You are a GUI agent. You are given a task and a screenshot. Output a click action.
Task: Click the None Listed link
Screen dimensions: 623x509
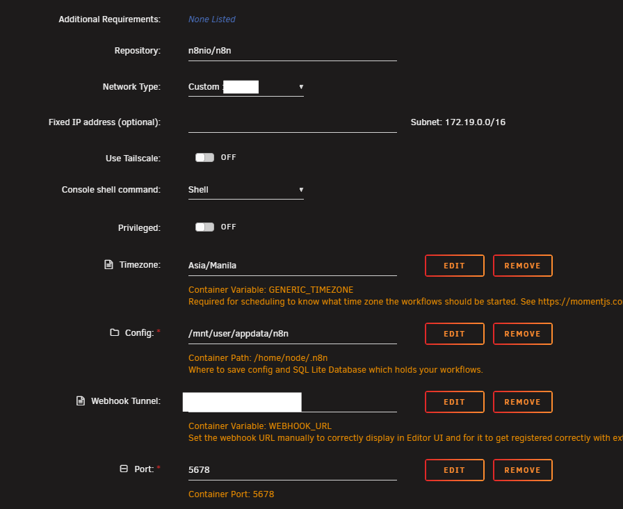coord(211,19)
